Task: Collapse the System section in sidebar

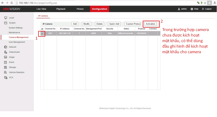Action: coord(12,23)
